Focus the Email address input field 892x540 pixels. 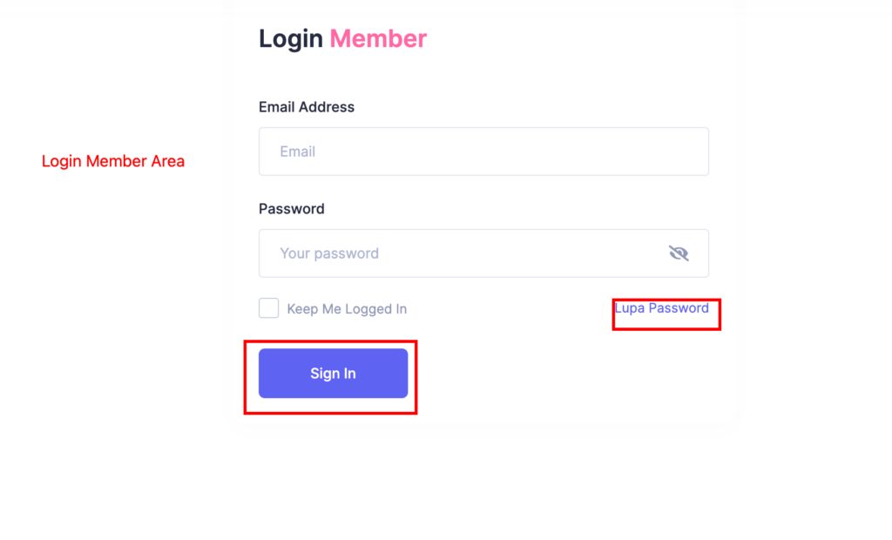point(483,152)
